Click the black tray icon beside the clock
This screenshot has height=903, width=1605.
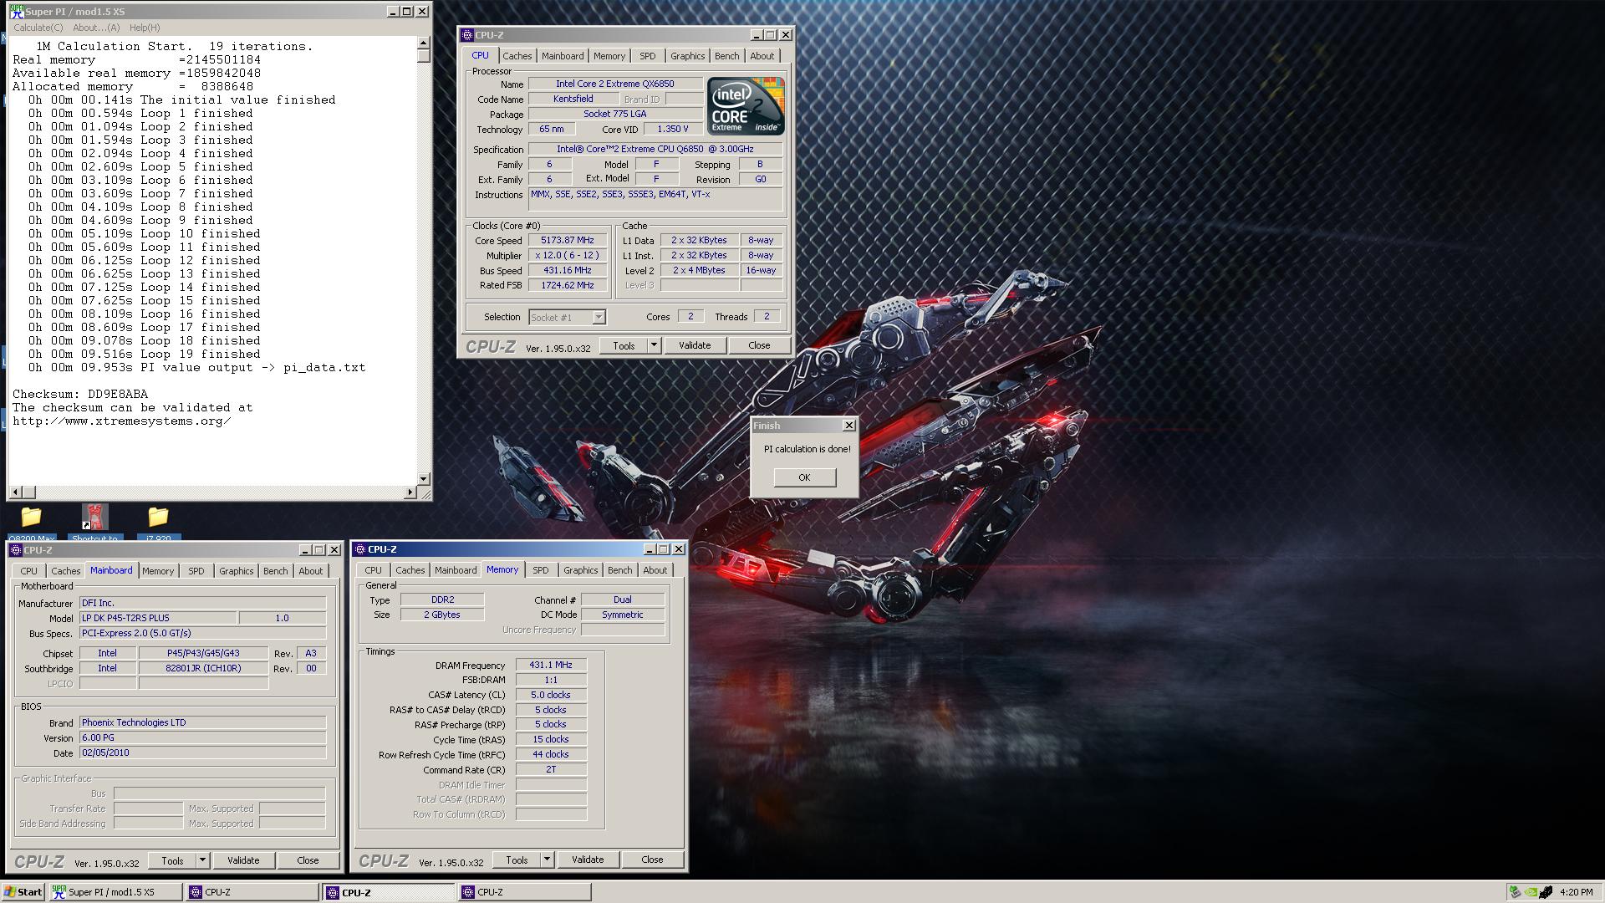(1546, 892)
